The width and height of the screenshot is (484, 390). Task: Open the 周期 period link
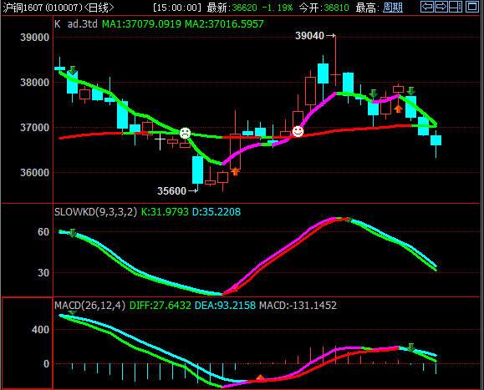(x=393, y=8)
